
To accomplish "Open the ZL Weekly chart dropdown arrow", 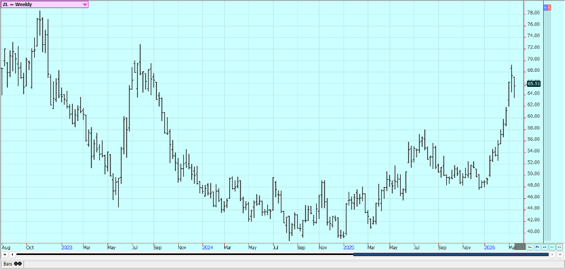I will tap(85, 4).
